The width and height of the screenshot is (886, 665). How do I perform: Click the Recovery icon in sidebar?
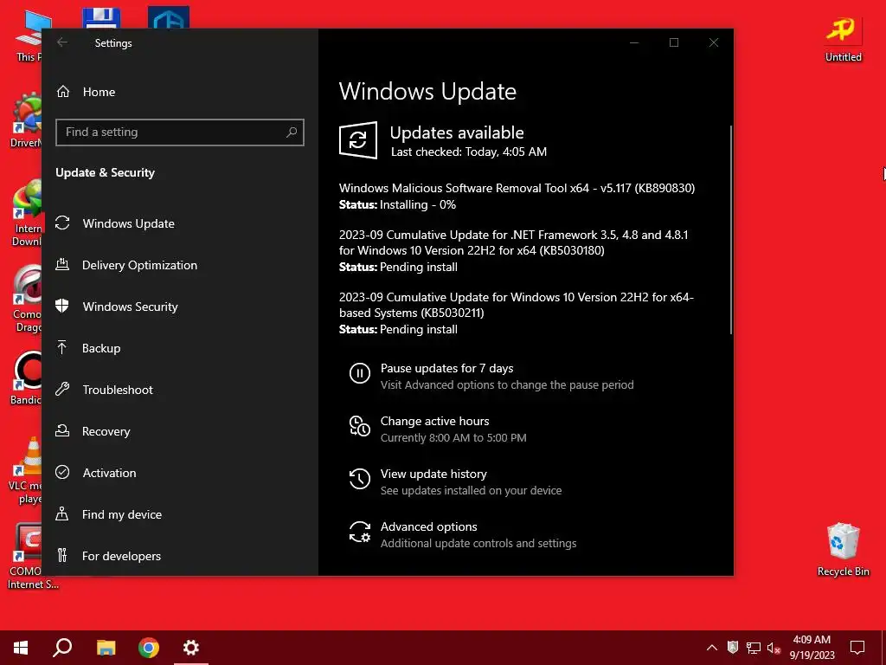62,431
